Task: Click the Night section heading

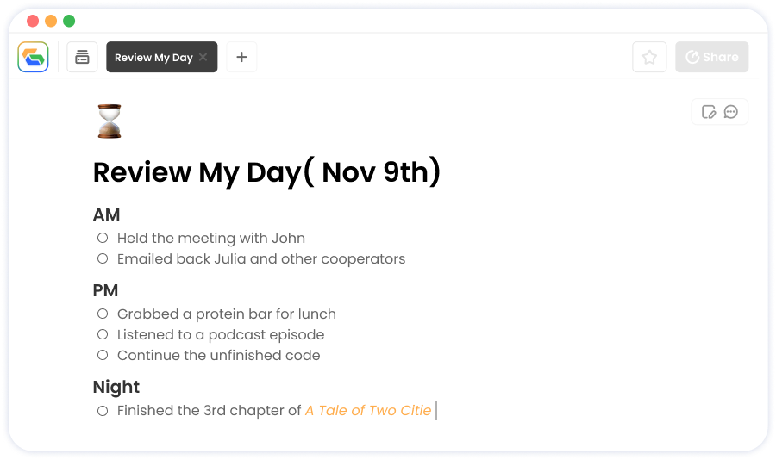Action: pos(116,388)
